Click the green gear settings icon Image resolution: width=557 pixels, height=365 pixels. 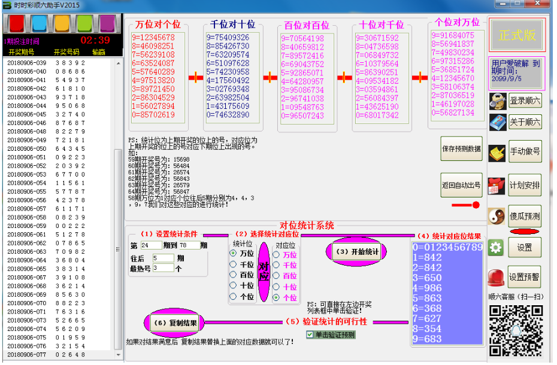tap(496, 247)
